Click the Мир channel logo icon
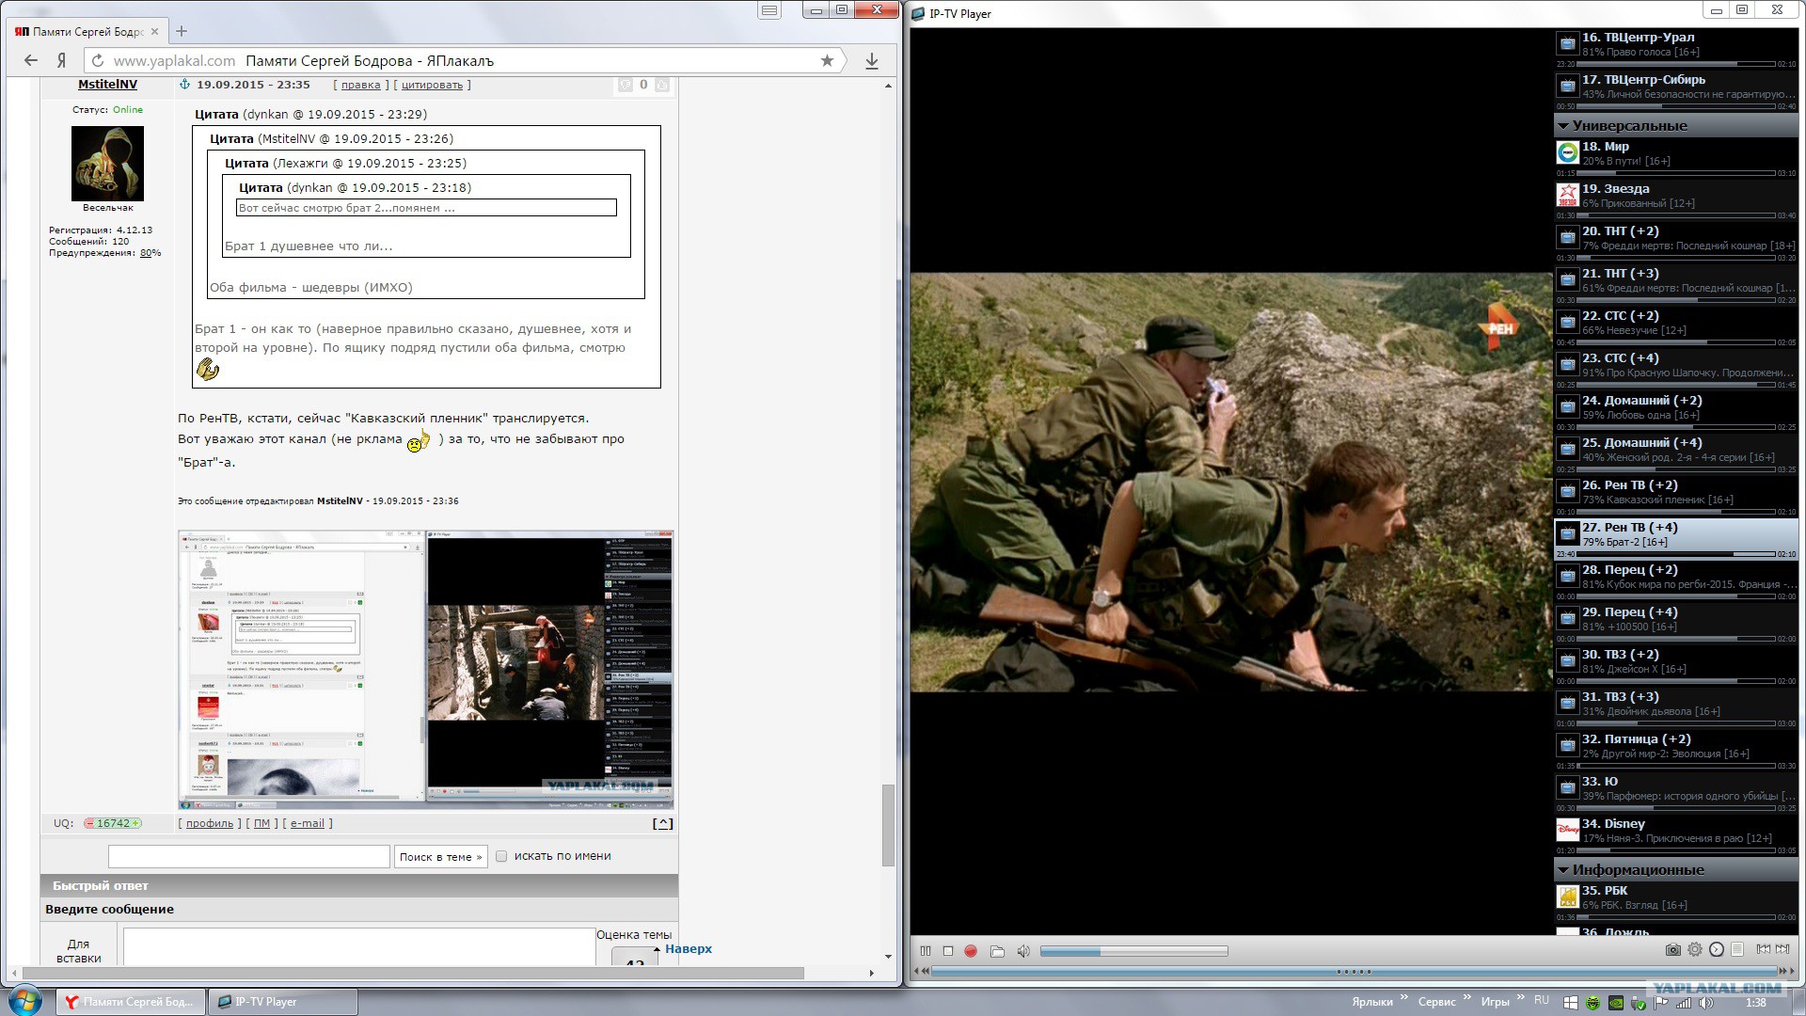The height and width of the screenshot is (1016, 1806). (x=1567, y=152)
